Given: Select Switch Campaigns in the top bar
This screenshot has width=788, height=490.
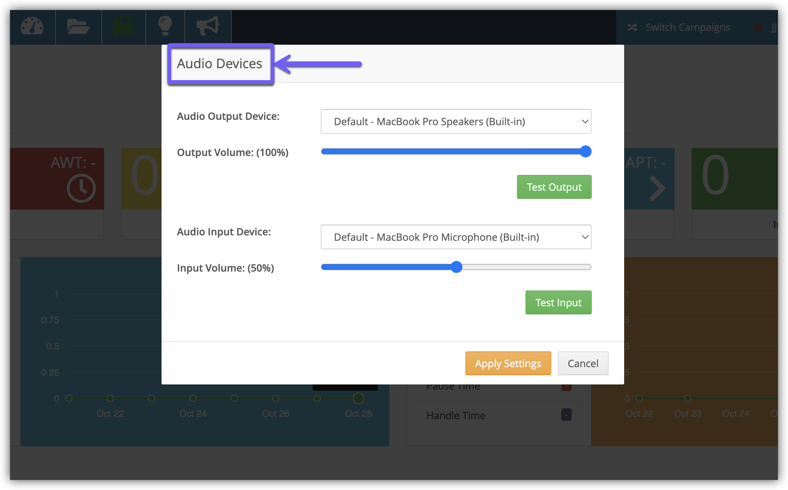Looking at the screenshot, I should [688, 27].
